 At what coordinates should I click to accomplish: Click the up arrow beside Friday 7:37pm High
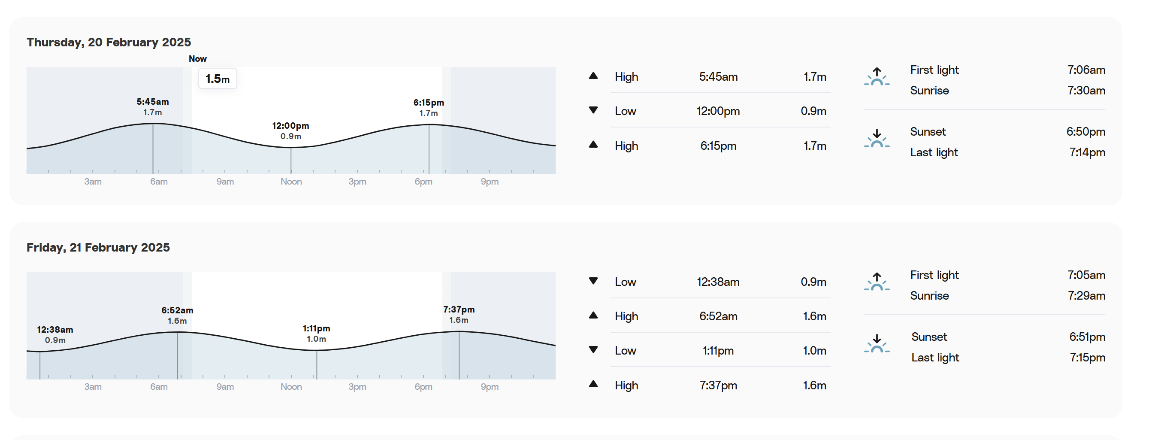593,384
